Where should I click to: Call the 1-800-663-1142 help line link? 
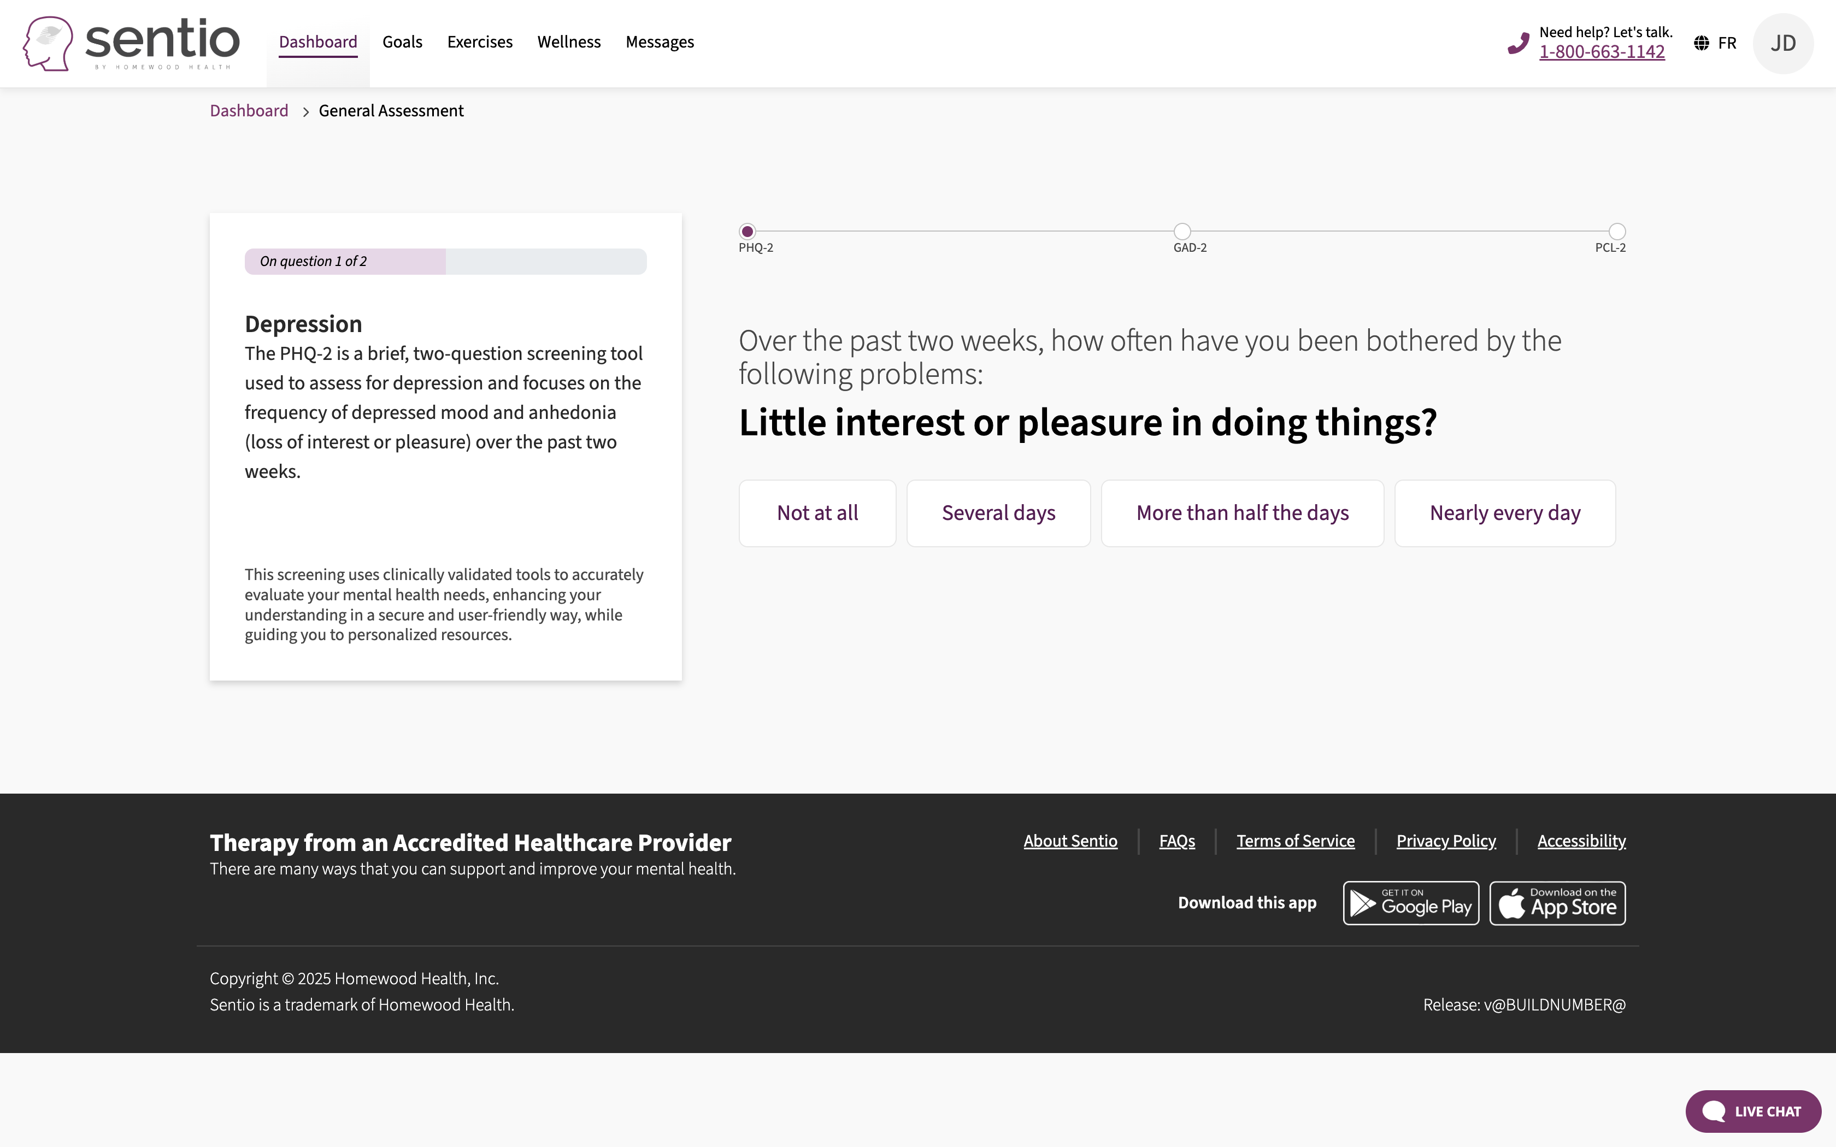(x=1602, y=51)
